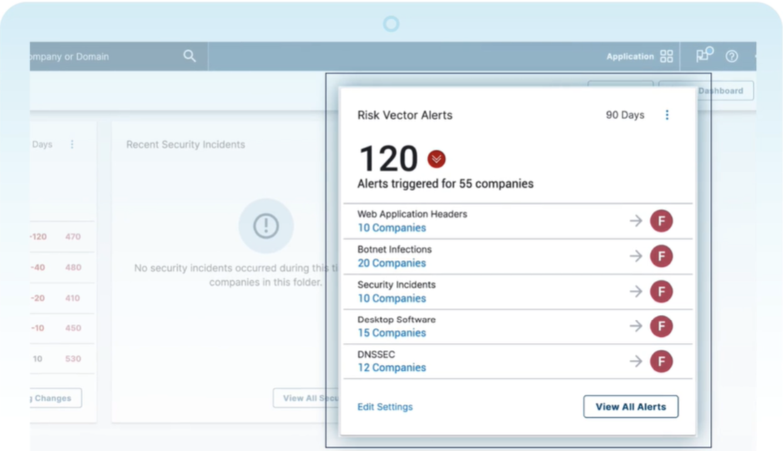Open the options menu in the Days panel
Image resolution: width=783 pixels, height=451 pixels.
[x=72, y=144]
